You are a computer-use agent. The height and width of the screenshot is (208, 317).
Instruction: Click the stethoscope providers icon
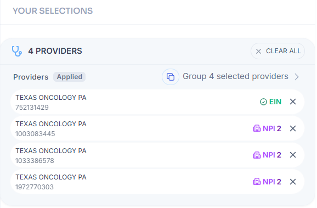point(17,51)
